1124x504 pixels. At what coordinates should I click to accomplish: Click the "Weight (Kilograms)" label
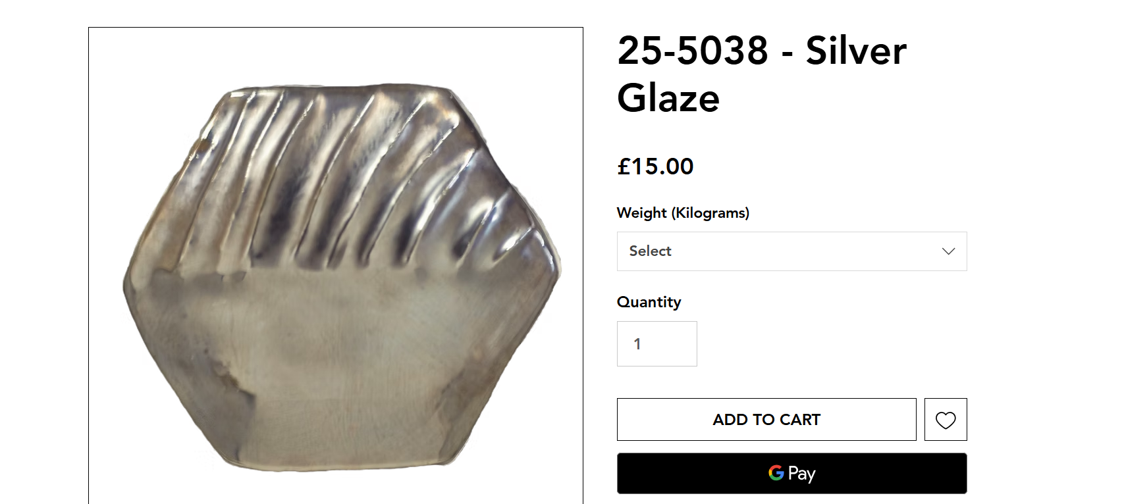[683, 213]
